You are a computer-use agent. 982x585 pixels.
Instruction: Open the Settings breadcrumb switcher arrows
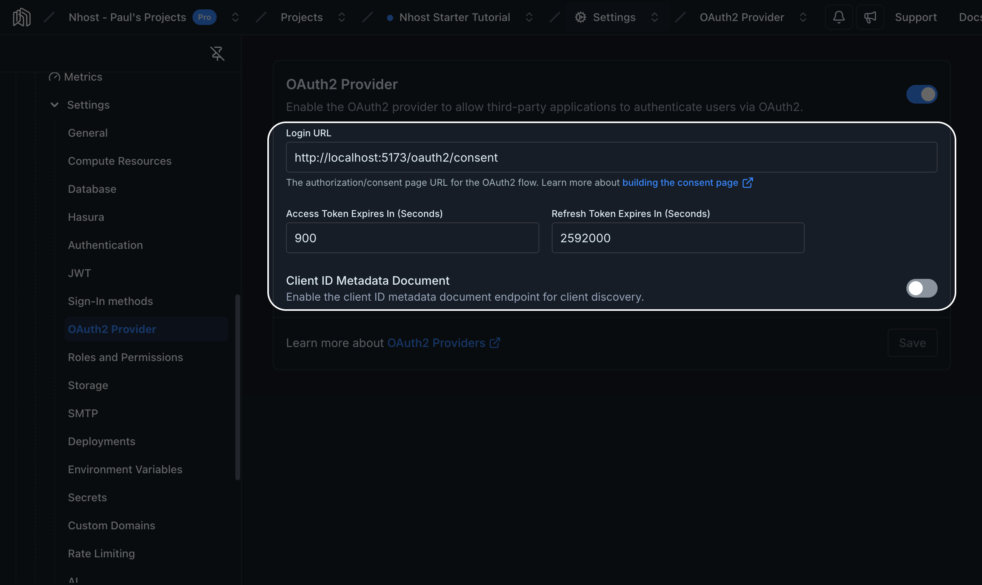654,18
